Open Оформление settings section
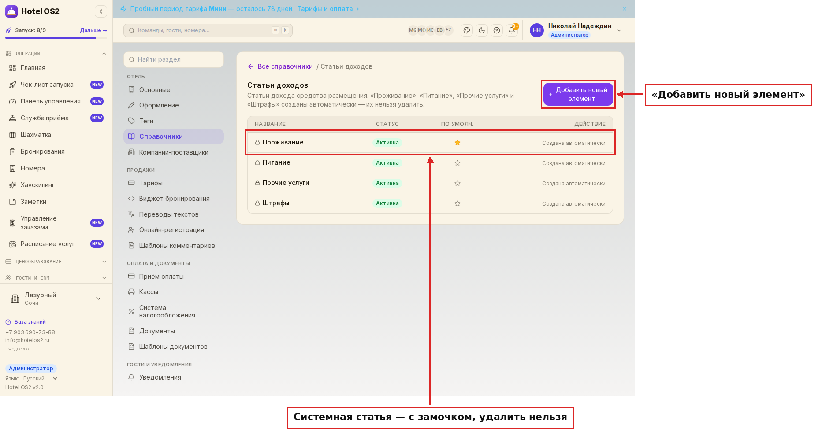 click(174, 105)
